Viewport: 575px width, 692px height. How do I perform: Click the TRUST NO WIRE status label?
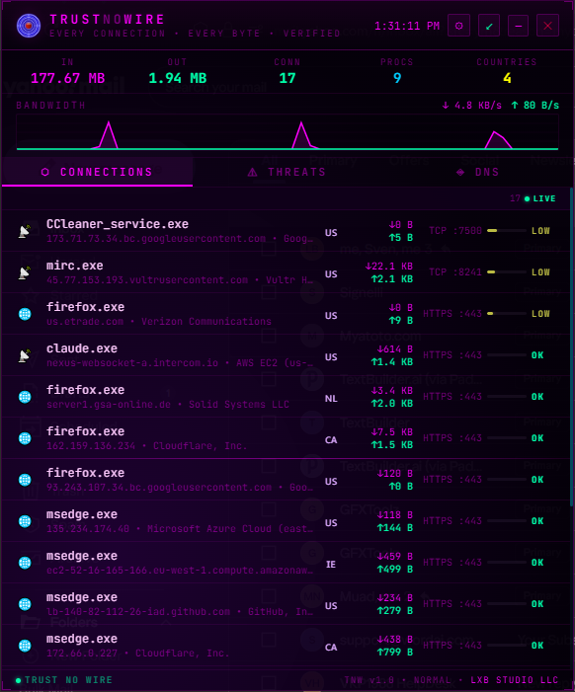[68, 680]
